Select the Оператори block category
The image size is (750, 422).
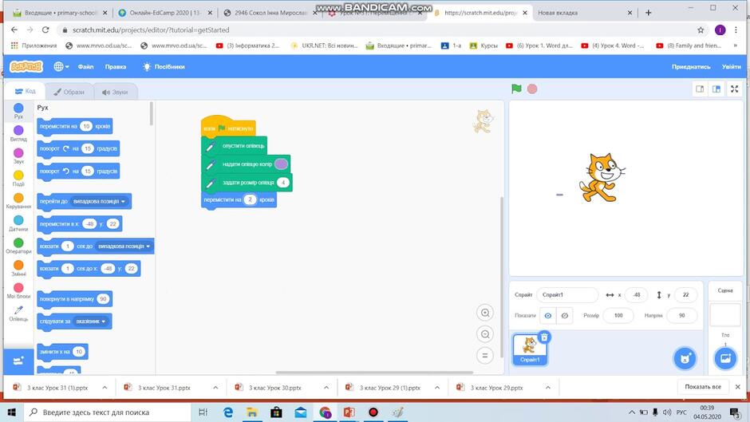(x=18, y=246)
